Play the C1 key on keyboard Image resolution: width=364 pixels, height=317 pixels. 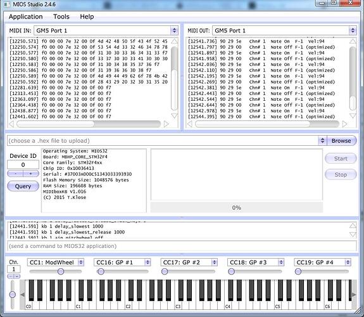pos(78,306)
